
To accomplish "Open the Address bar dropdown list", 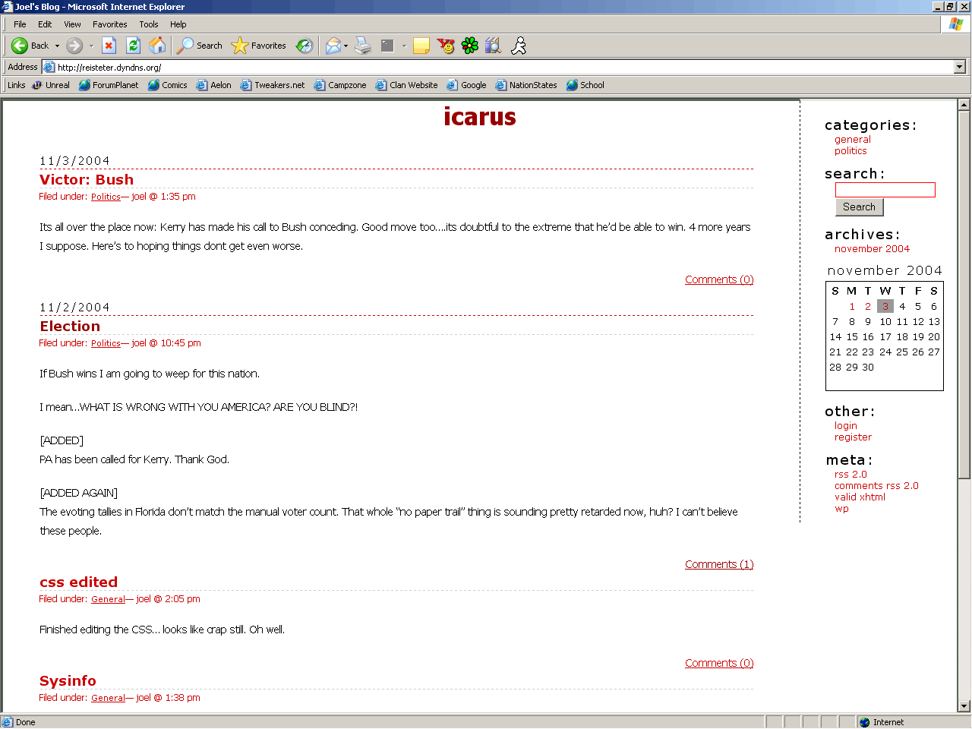I will point(959,67).
